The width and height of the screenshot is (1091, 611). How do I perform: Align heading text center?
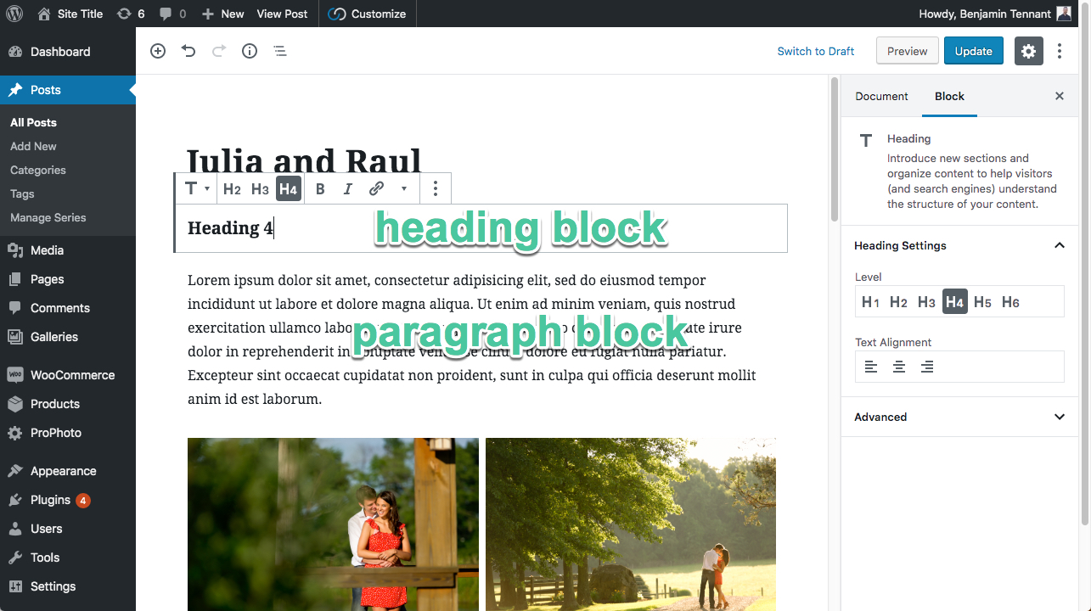tap(899, 367)
